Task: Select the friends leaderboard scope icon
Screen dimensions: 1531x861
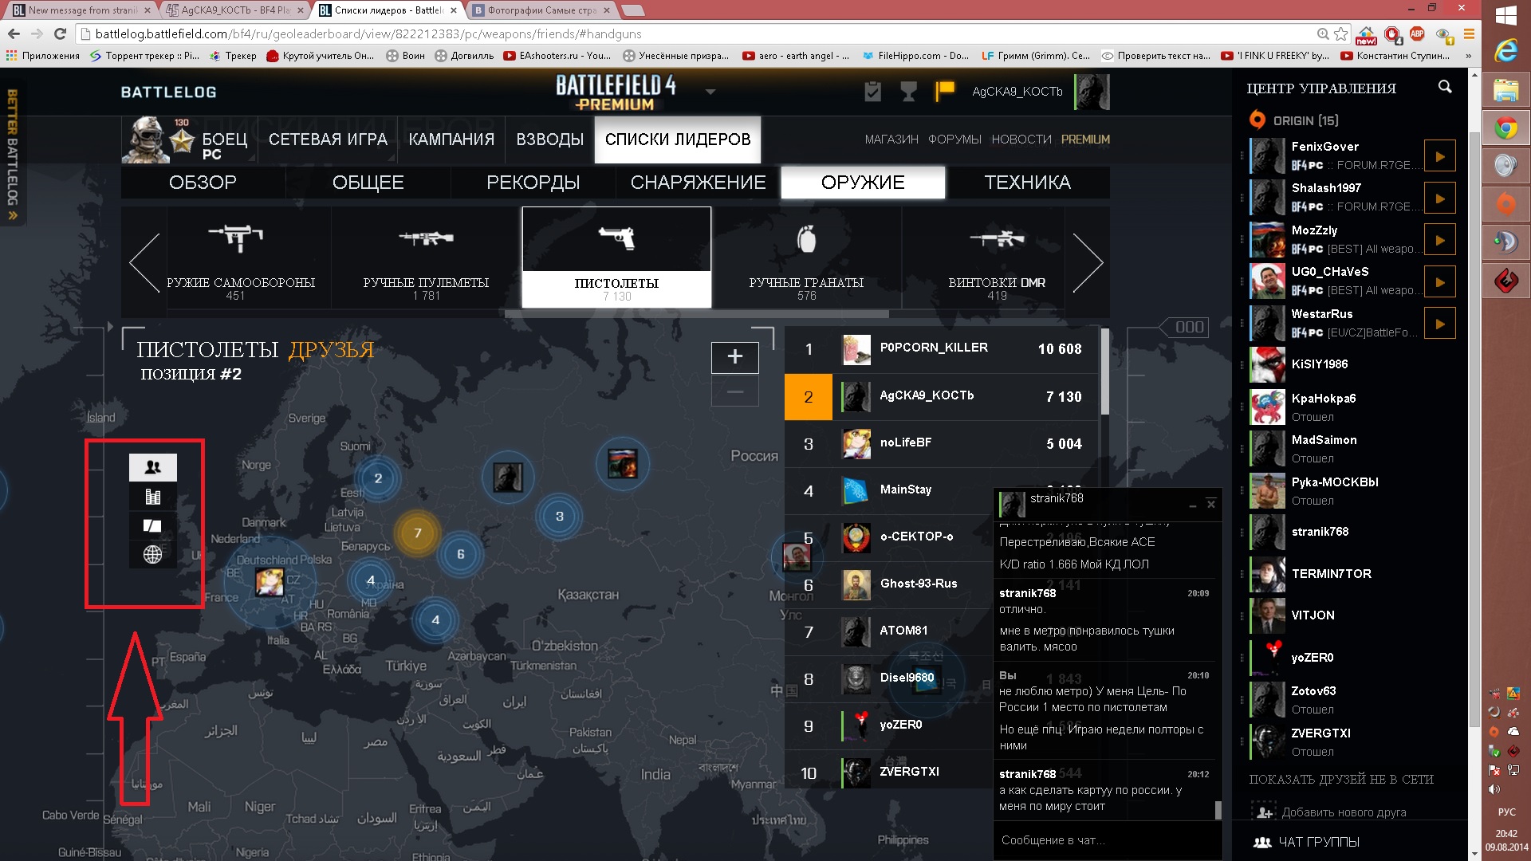Action: click(x=152, y=467)
